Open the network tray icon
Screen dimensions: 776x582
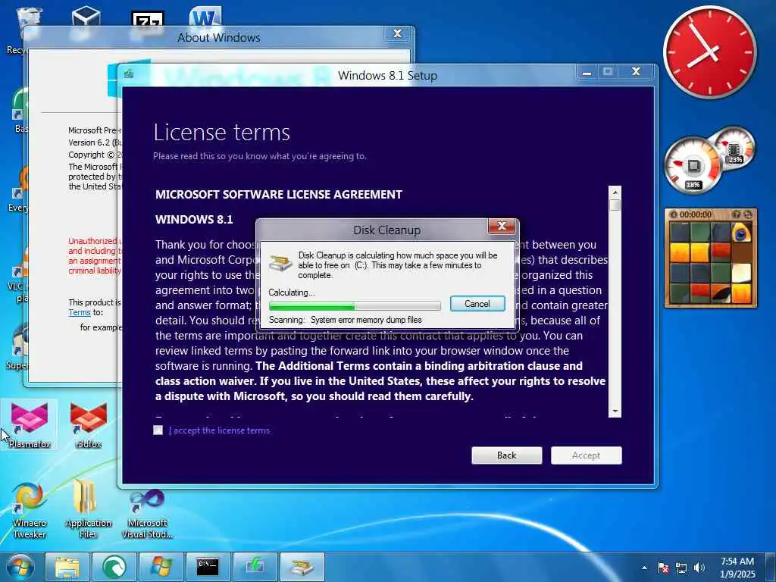coord(681,568)
